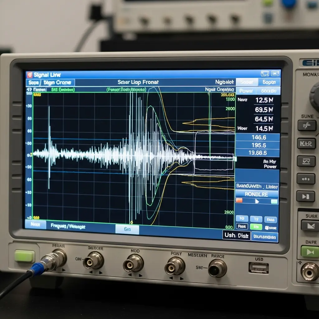
Task: Click the HB soft-key button
Action: [x=242, y=218]
